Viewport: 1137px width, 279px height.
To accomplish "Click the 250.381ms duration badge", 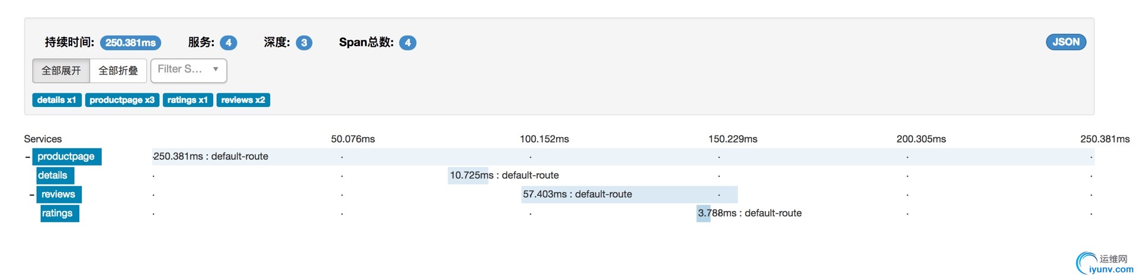I will [x=130, y=43].
